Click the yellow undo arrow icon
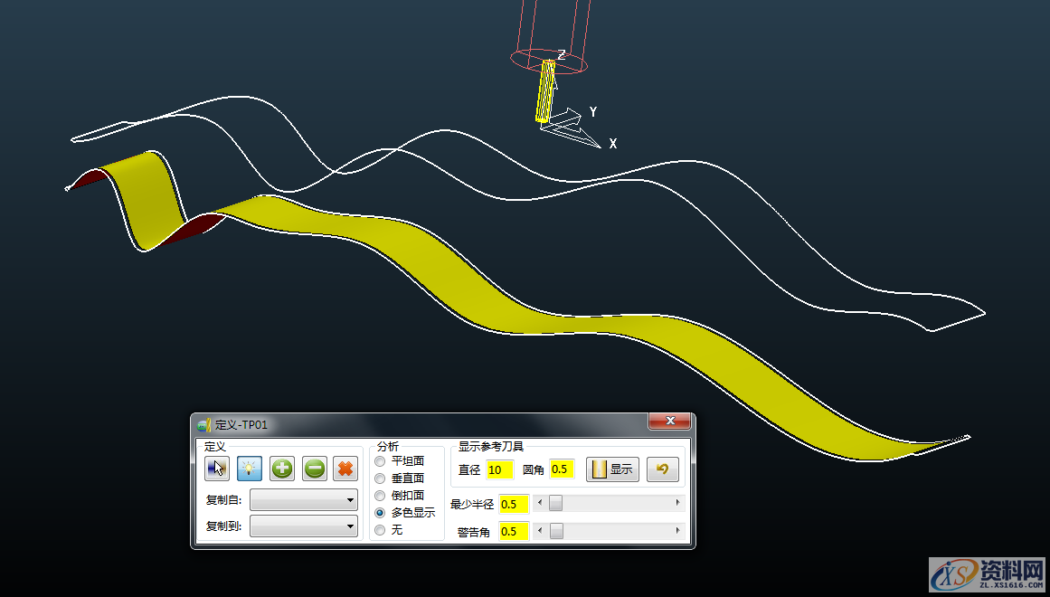Image resolution: width=1050 pixels, height=597 pixels. click(x=662, y=469)
